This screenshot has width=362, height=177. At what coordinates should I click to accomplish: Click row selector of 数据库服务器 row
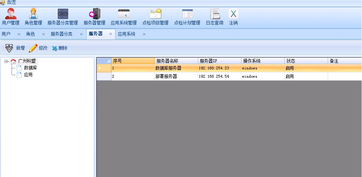(x=104, y=68)
